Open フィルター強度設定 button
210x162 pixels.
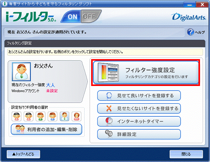pos(146,73)
